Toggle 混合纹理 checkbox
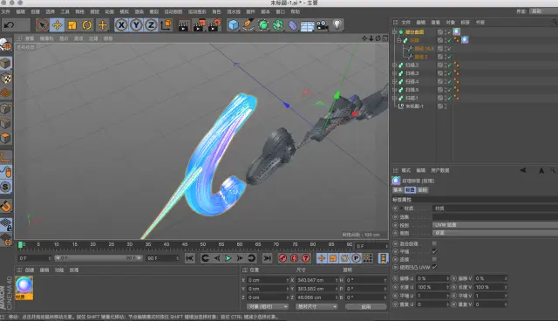 point(434,243)
